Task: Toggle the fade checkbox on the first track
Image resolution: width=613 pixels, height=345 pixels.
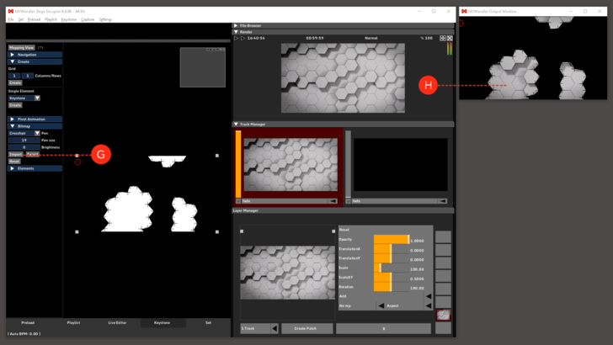Action: pyautogui.click(x=238, y=201)
